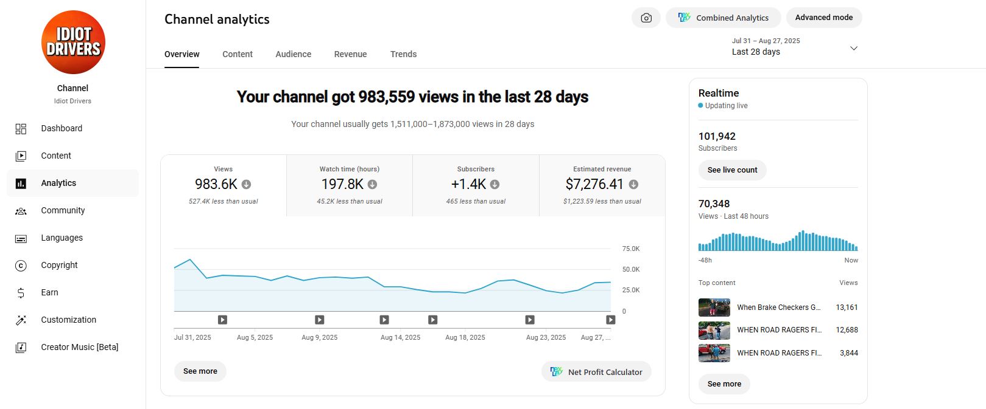
Task: Click the Copyright icon in sidebar
Action: [21, 266]
